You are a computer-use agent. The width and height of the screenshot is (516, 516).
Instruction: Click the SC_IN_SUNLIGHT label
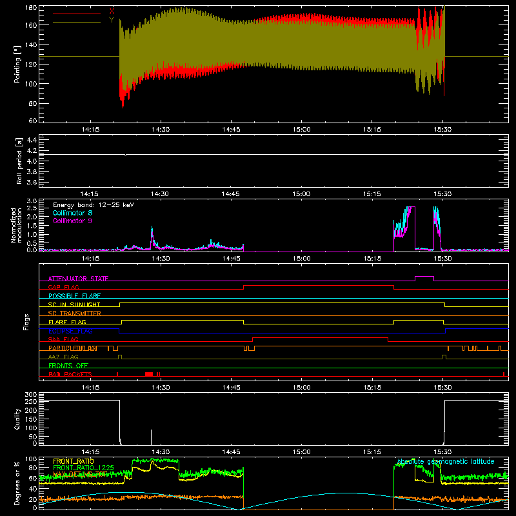[x=74, y=304]
